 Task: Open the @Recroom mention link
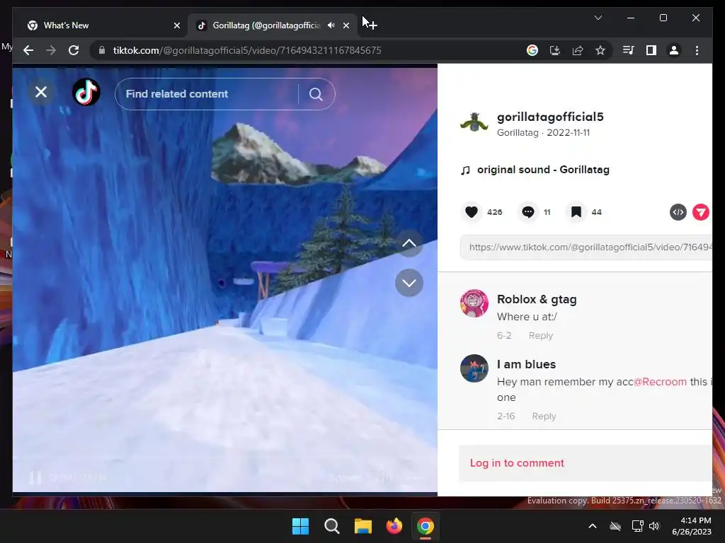point(660,382)
